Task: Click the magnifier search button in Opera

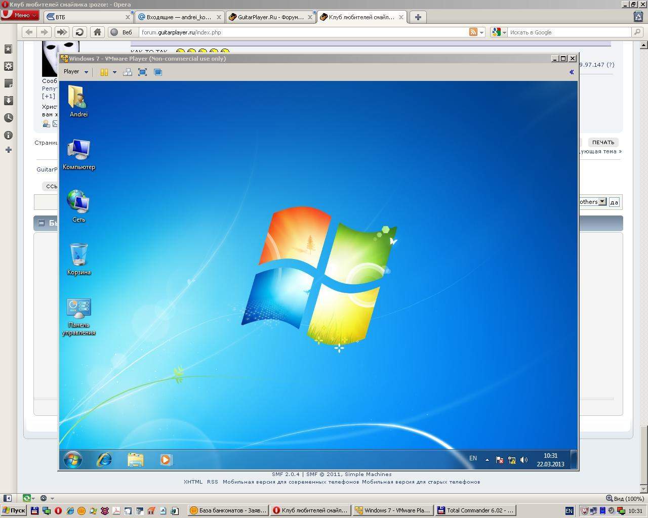Action: 637,32
